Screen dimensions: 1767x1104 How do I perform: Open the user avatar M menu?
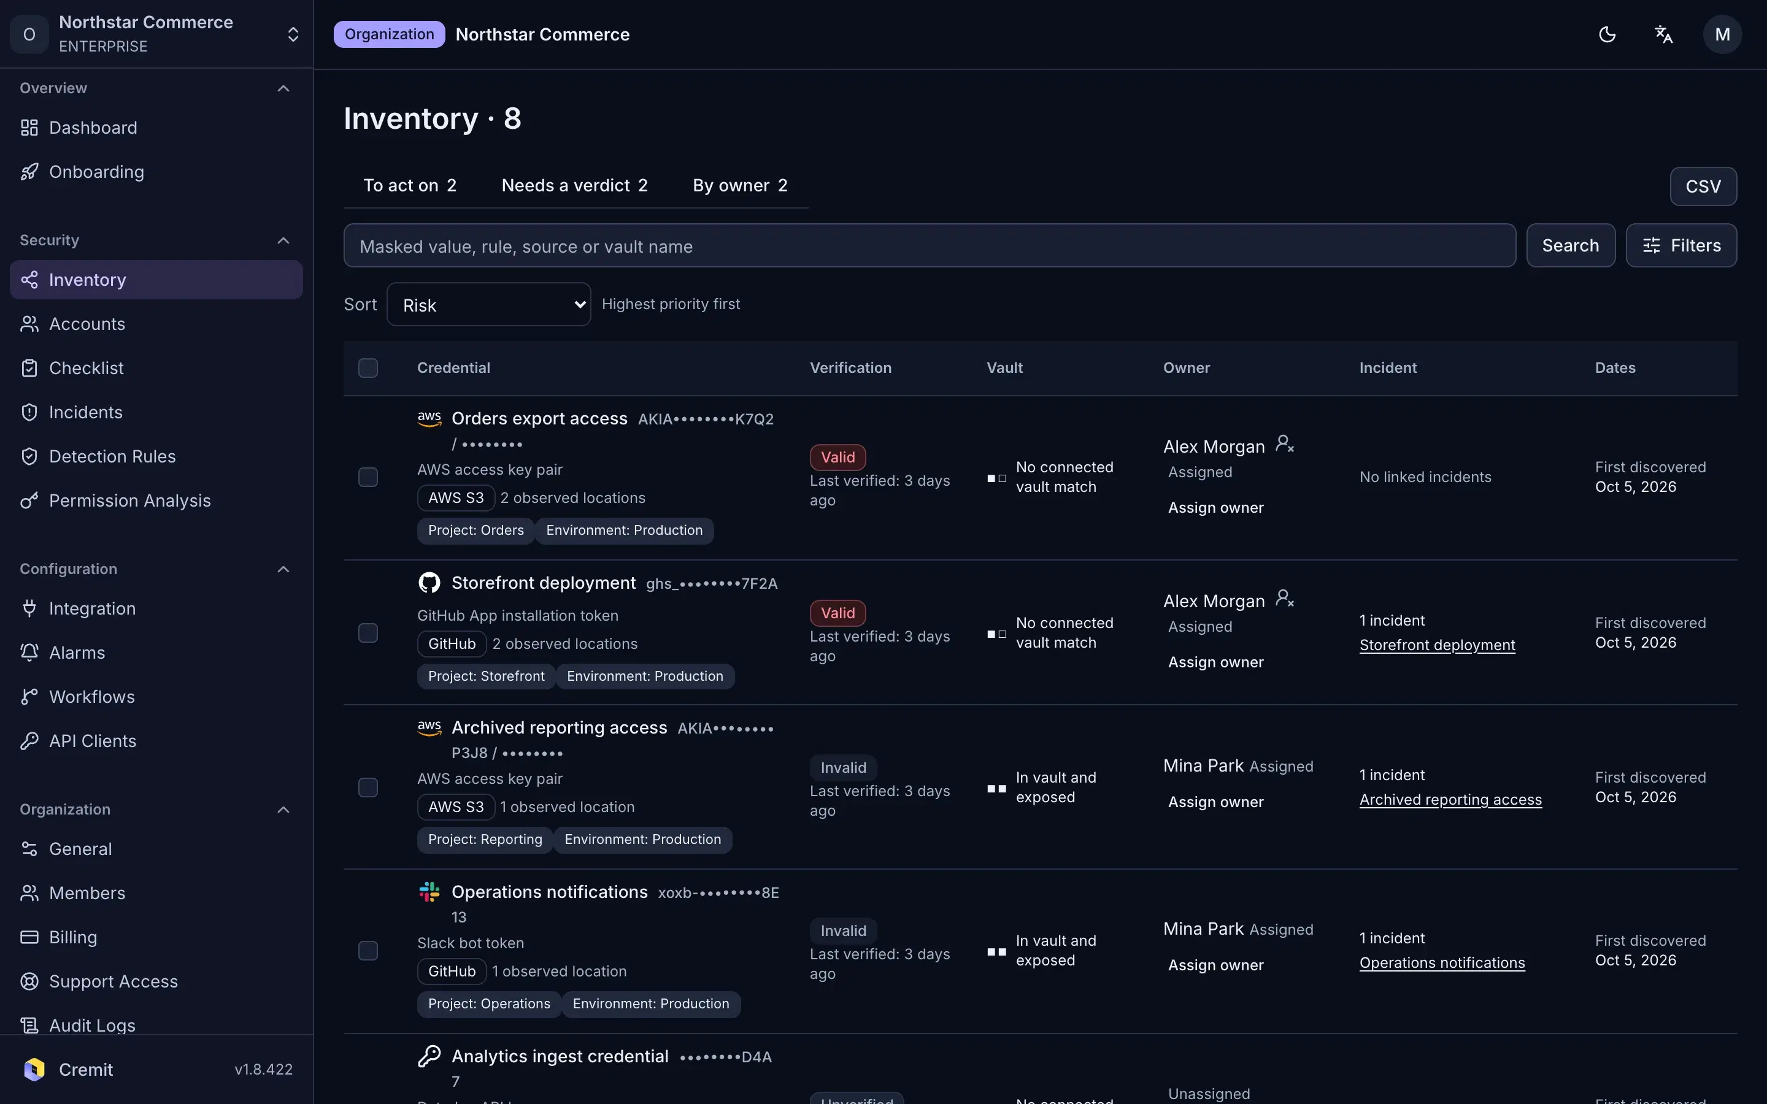1722,34
